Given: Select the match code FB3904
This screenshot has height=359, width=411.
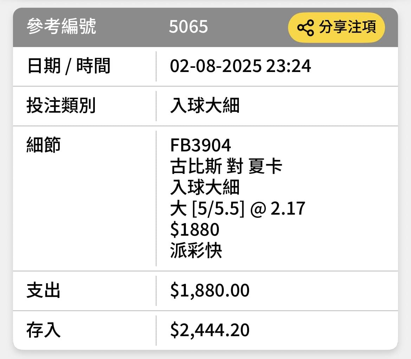Looking at the screenshot, I should tap(201, 145).
